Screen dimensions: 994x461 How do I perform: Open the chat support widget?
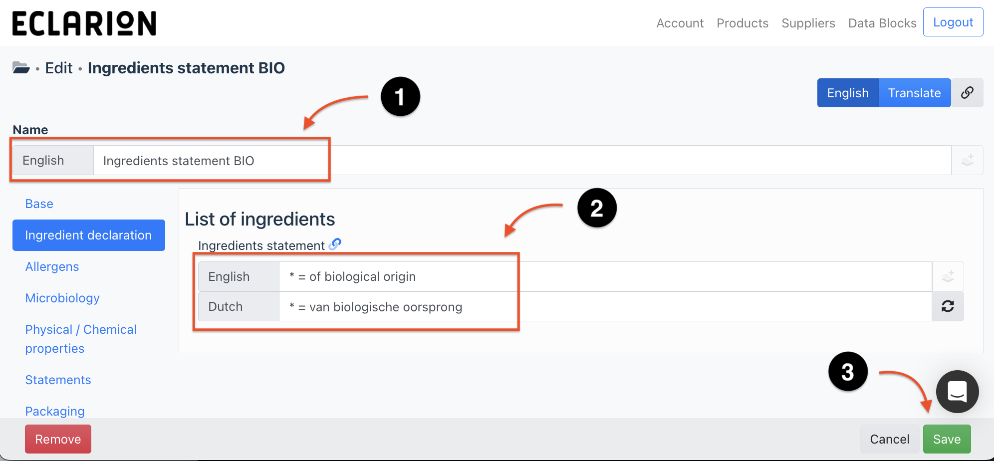pos(957,392)
